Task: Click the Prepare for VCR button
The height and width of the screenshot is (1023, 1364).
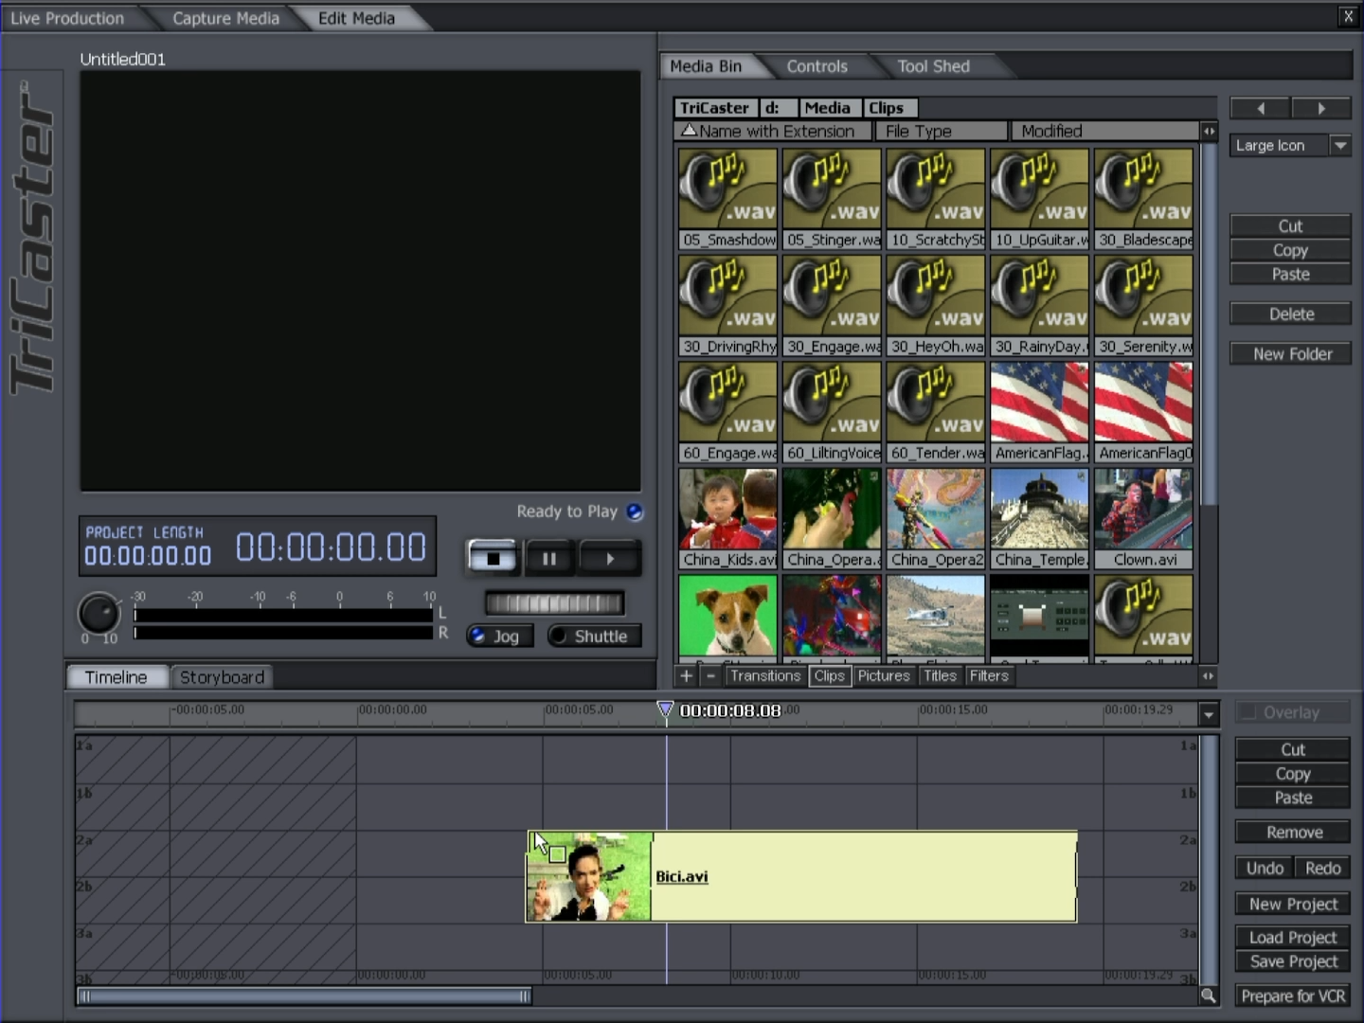Action: click(1293, 996)
